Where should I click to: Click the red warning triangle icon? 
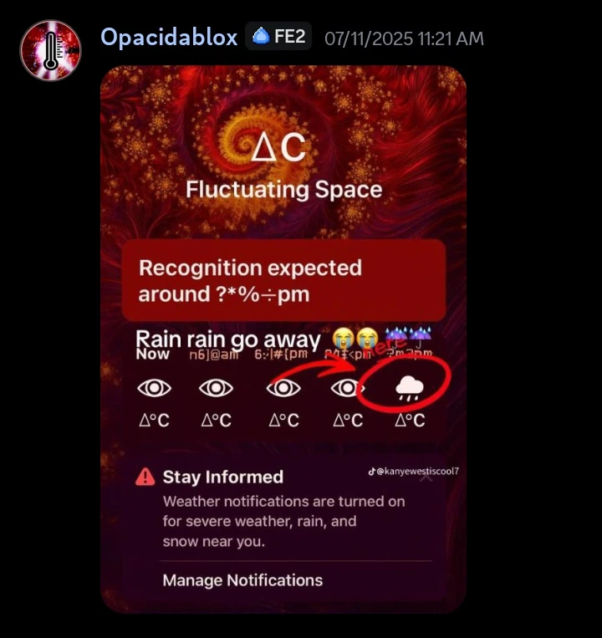coord(145,477)
